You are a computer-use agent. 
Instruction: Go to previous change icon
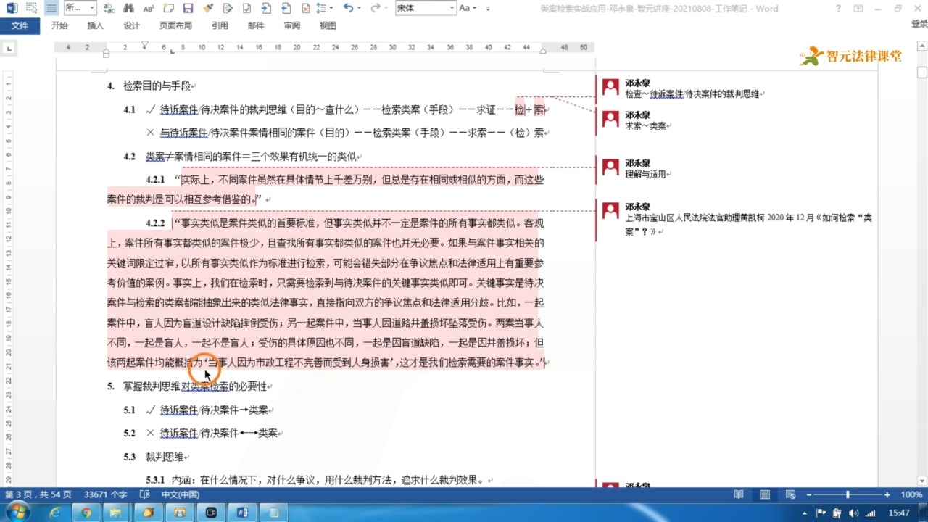(x=286, y=8)
